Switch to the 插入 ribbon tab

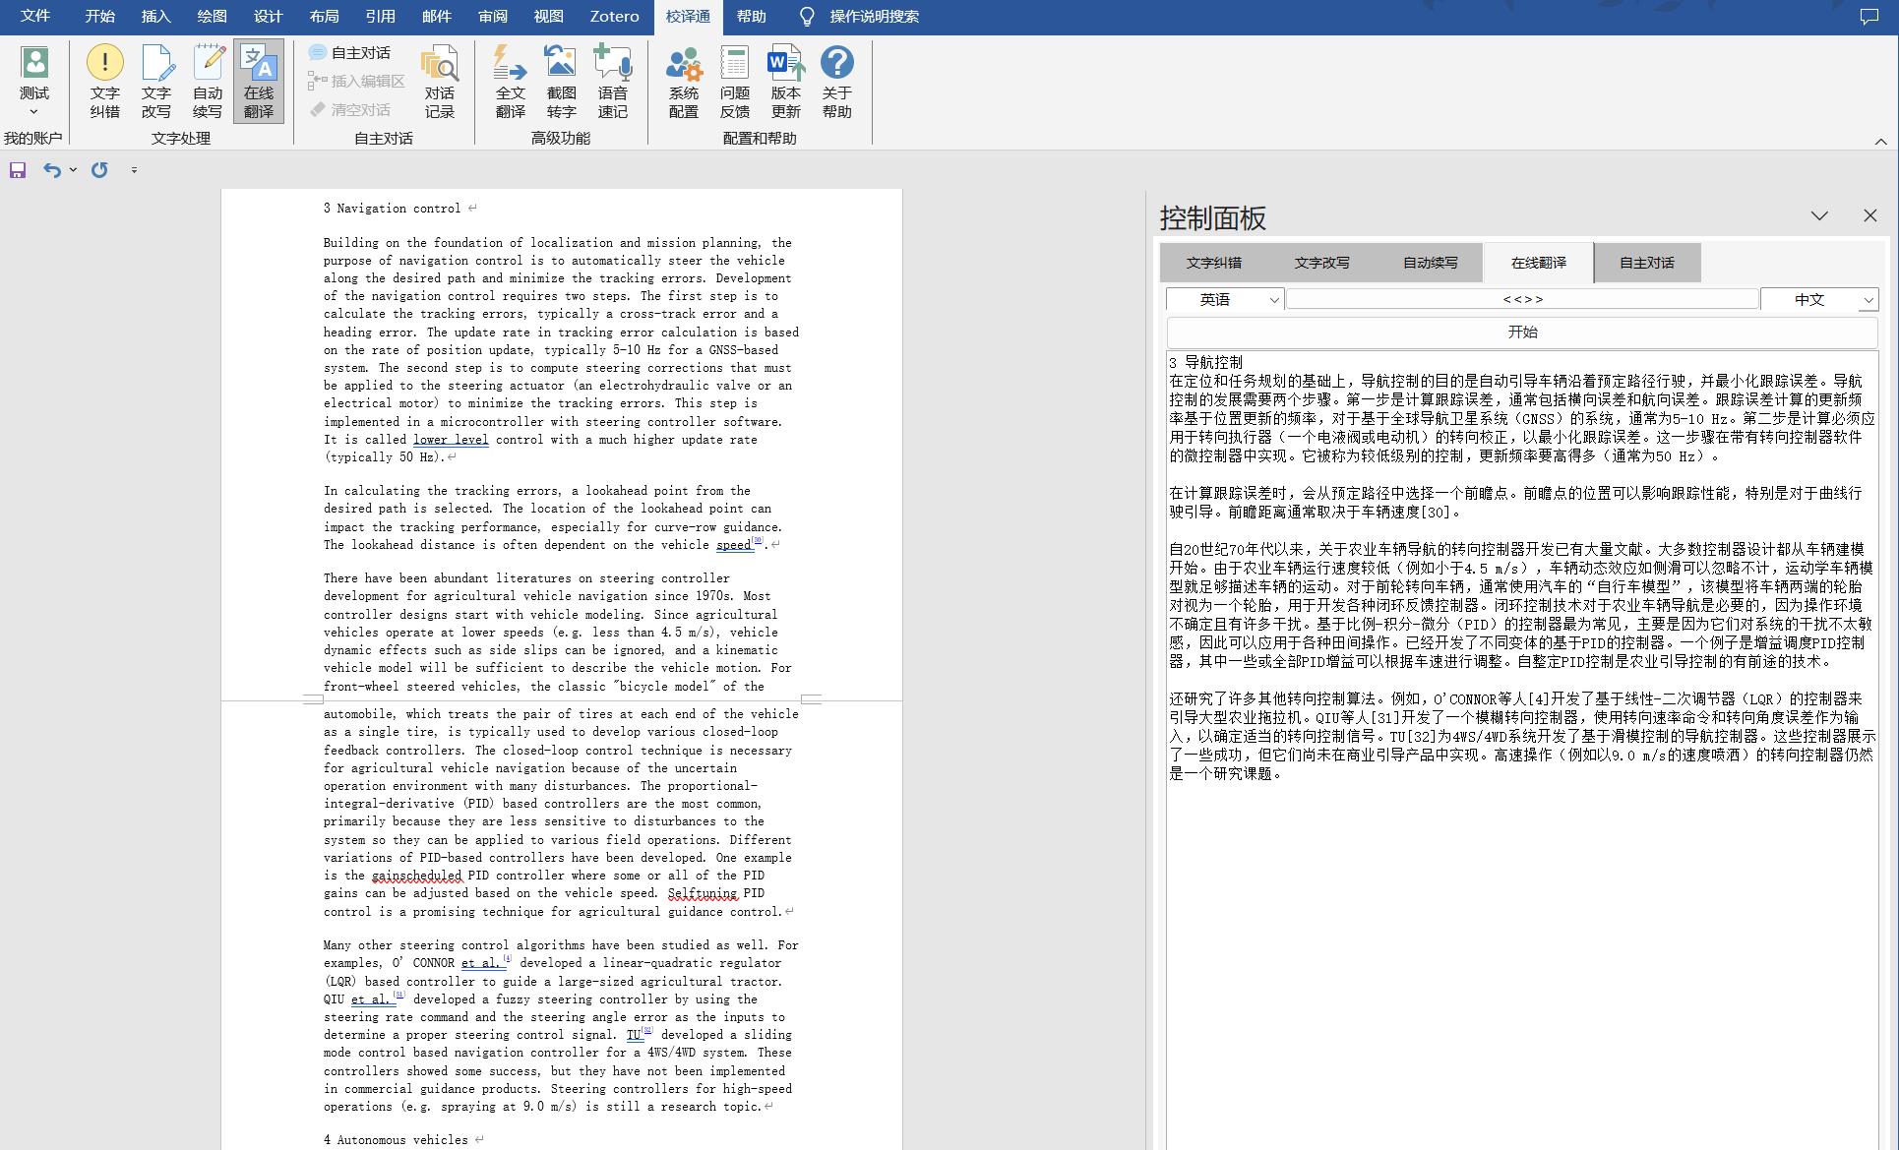coord(156,17)
